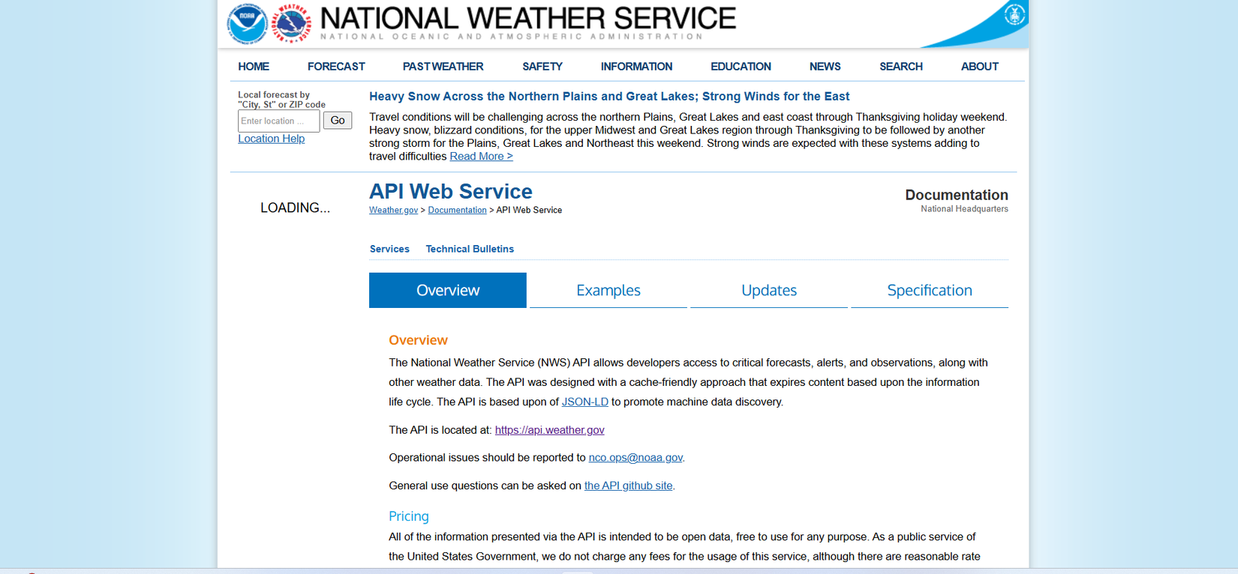Open the Services submenu
This screenshot has width=1238, height=574.
389,249
